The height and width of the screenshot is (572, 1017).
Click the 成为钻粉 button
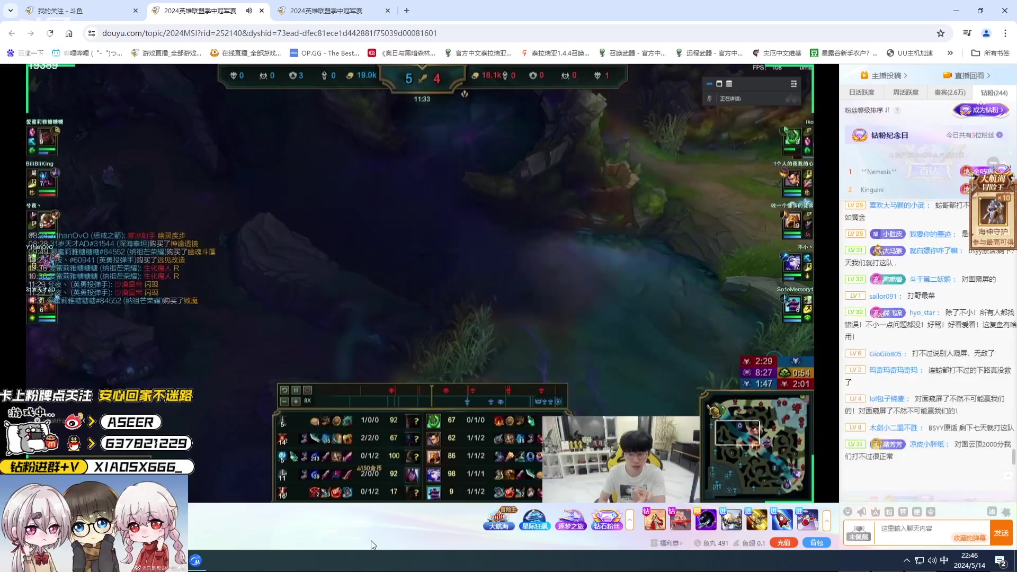982,110
